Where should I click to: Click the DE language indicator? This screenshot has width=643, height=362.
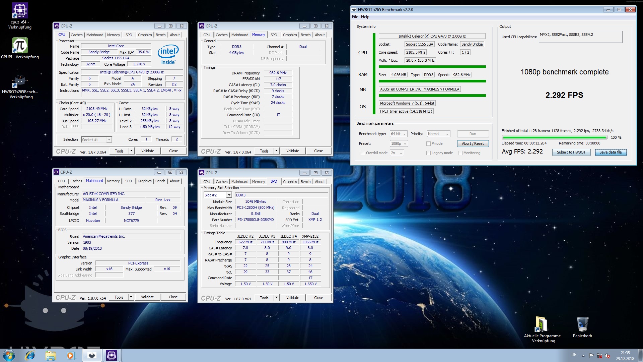click(574, 355)
